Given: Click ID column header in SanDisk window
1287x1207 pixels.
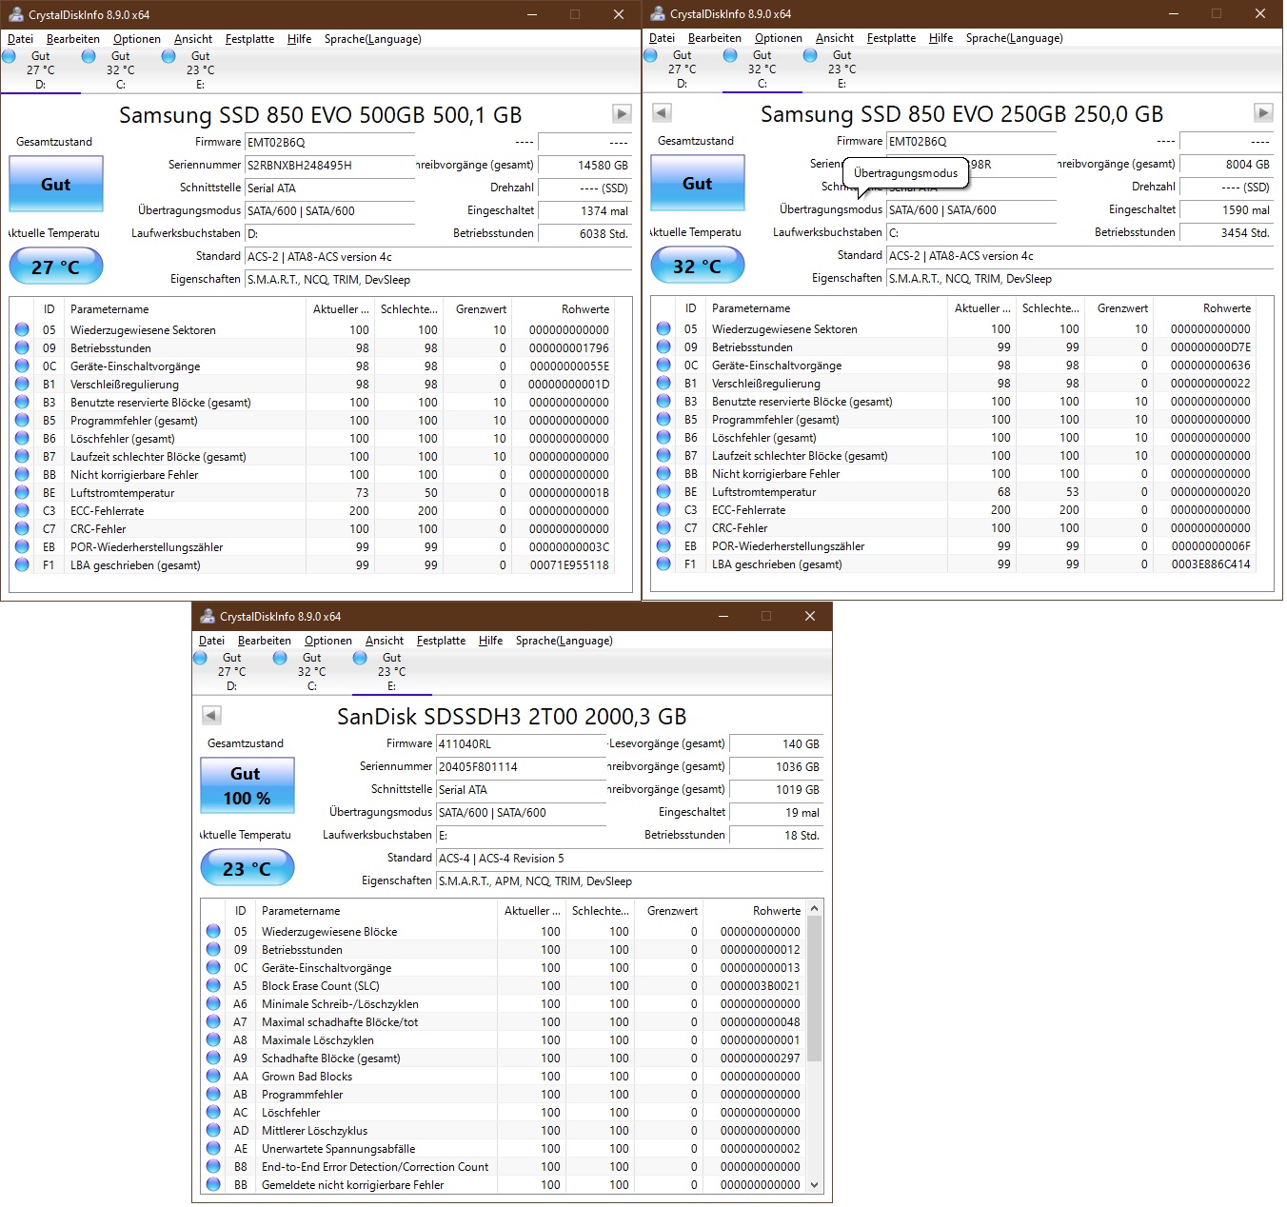Looking at the screenshot, I should pos(241,911).
